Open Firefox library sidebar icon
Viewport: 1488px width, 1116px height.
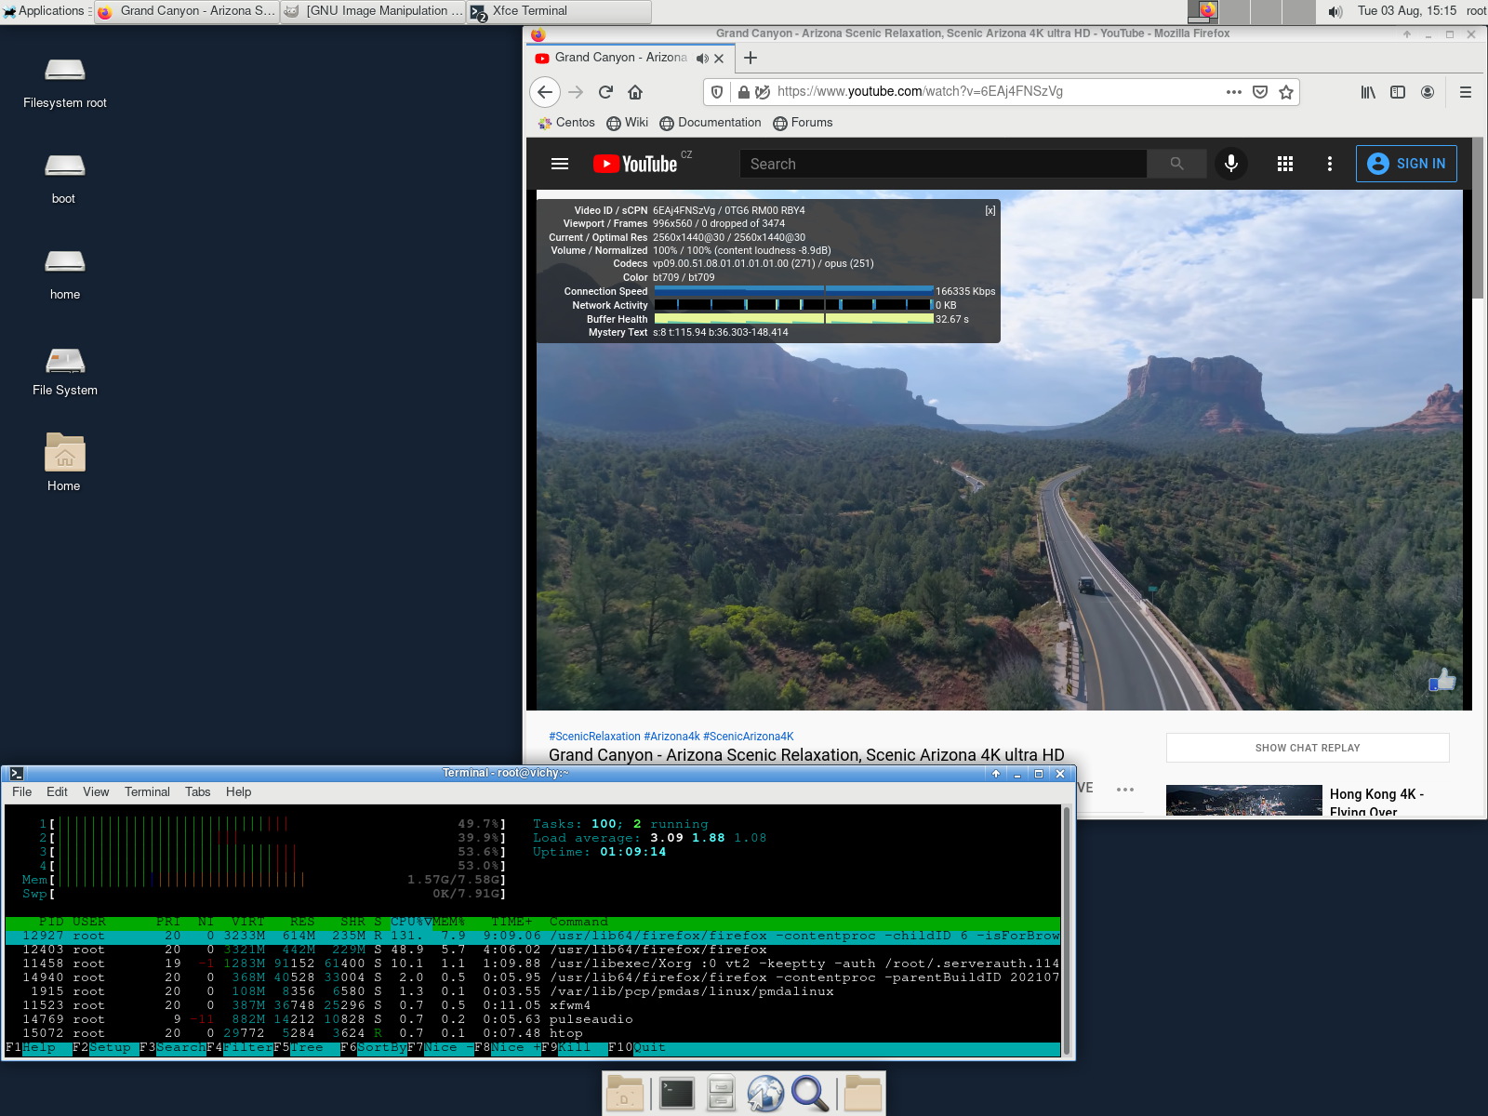click(x=1368, y=92)
